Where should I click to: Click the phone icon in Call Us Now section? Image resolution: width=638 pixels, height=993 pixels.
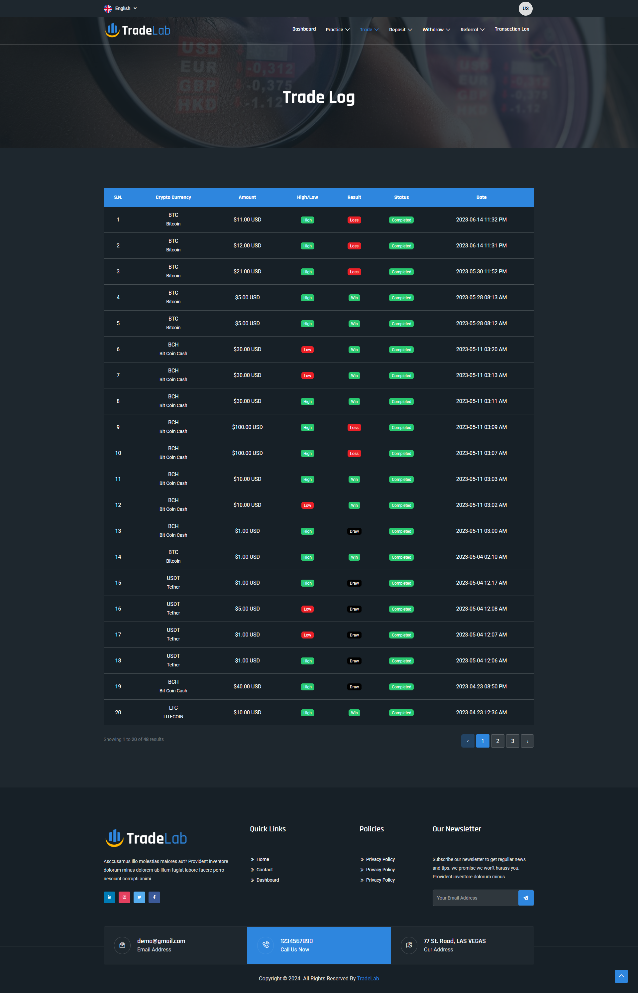266,945
